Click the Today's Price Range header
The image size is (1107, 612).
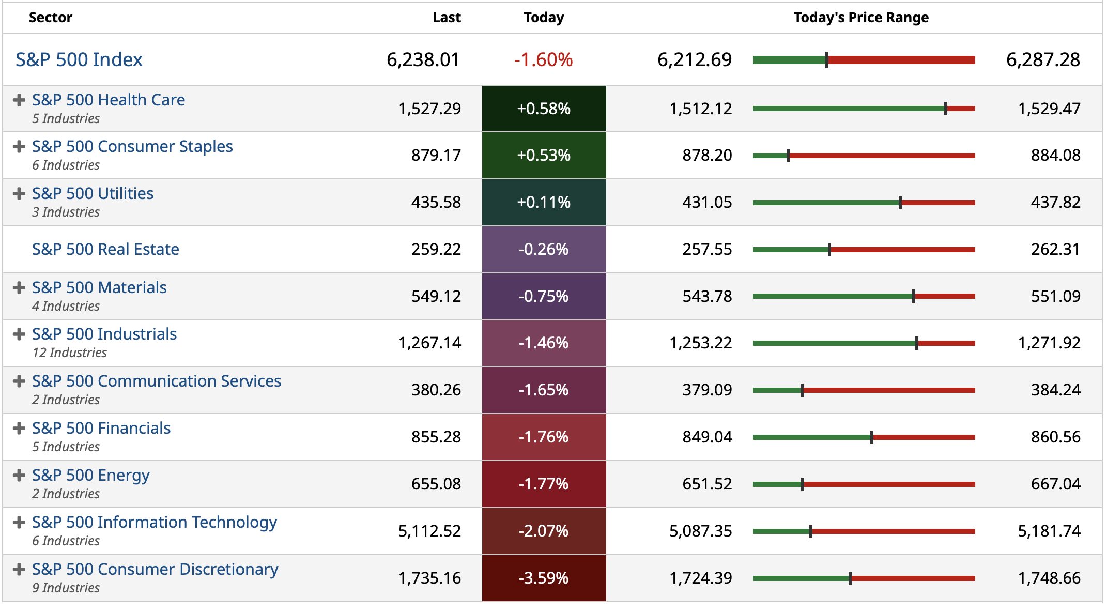coord(861,18)
